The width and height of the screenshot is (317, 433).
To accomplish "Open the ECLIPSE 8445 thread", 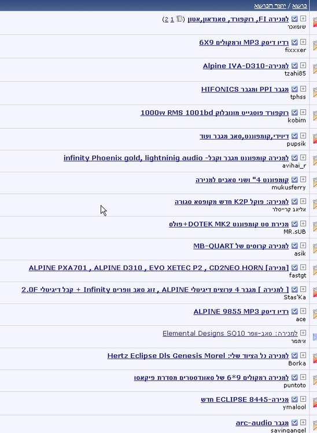I will click(245, 400).
